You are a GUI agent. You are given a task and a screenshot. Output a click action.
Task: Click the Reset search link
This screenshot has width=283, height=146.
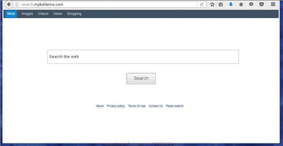point(175,106)
